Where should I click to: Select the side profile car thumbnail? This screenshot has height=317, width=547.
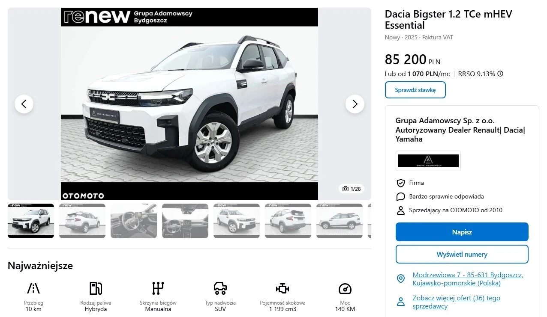point(340,221)
